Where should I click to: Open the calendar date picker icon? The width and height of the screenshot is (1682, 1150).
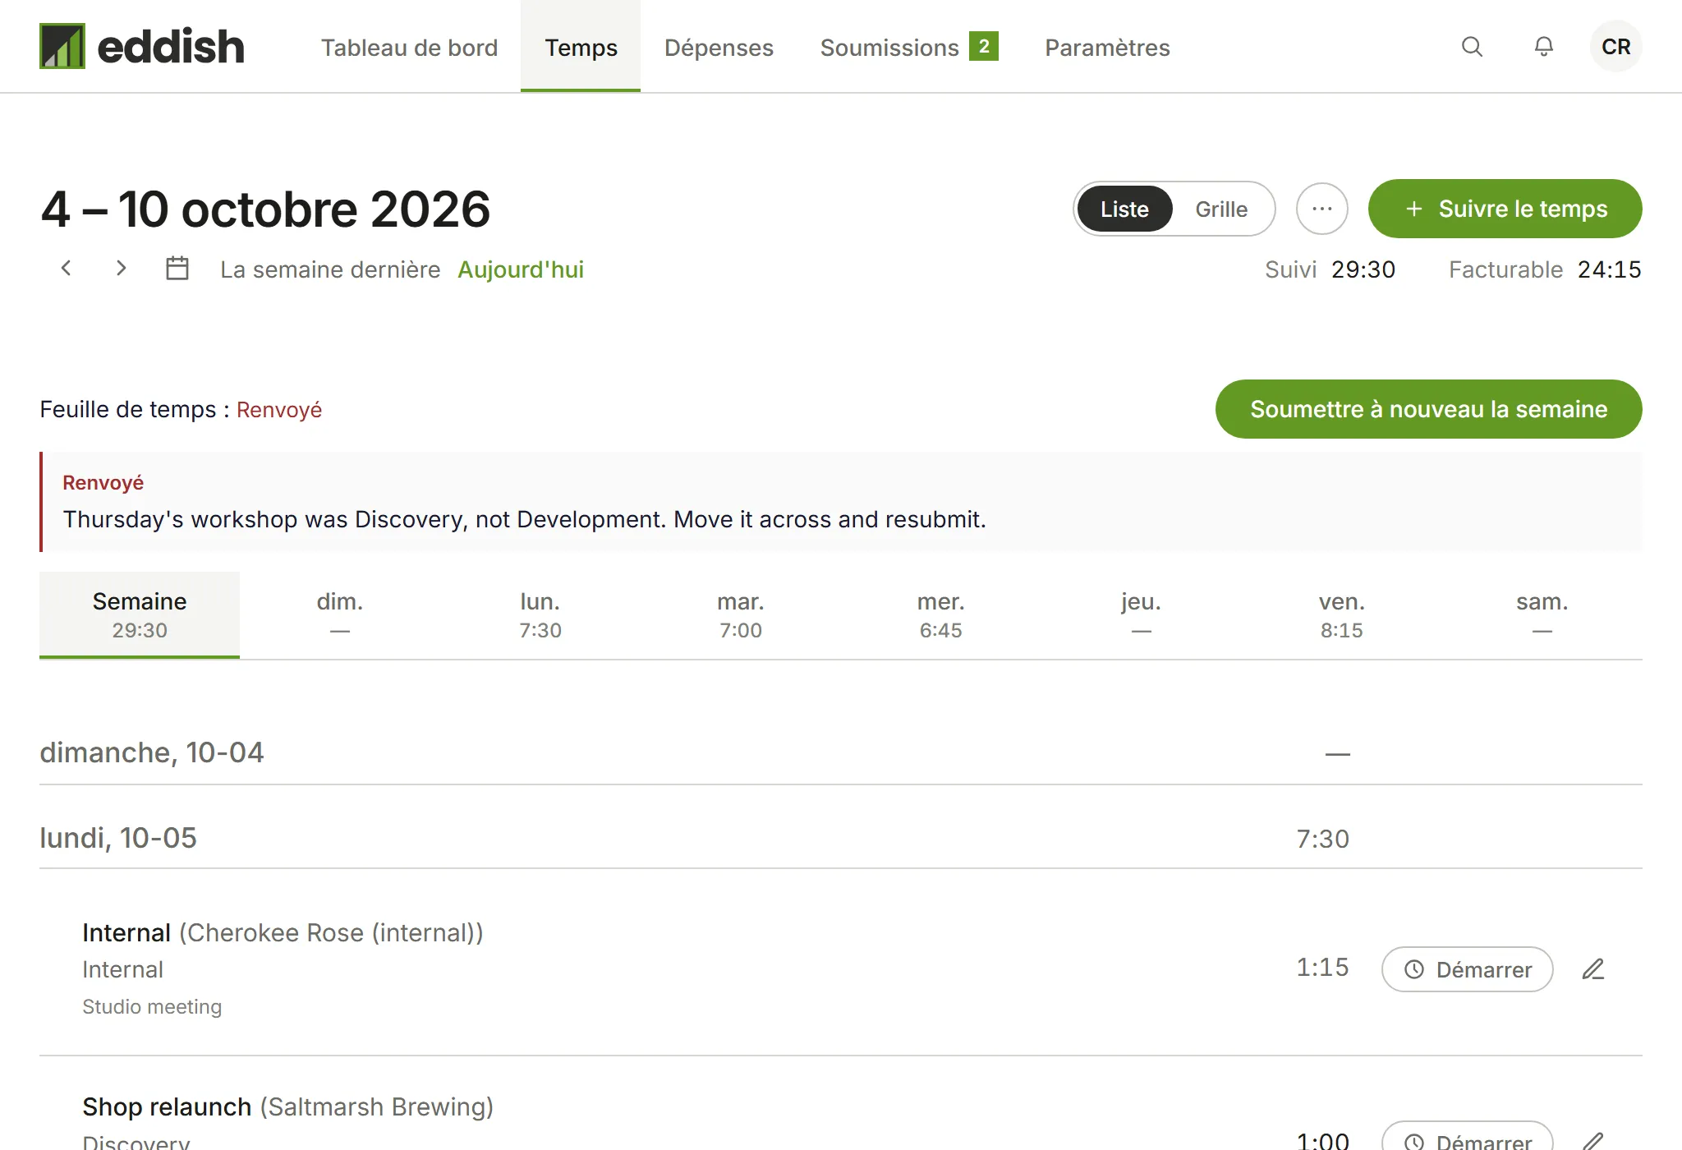pyautogui.click(x=177, y=269)
